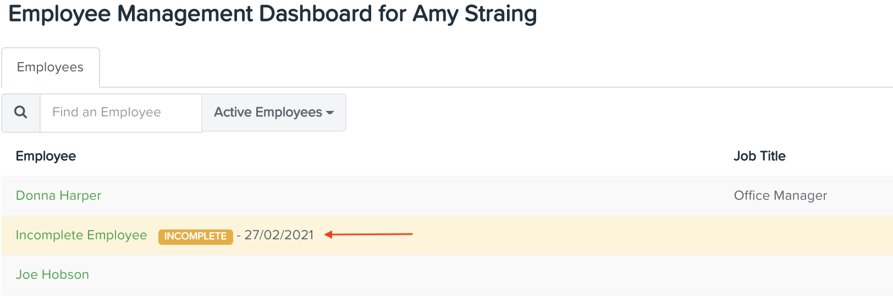The image size is (893, 303).
Task: Click the magnifying glass search icon
Action: coord(21,113)
